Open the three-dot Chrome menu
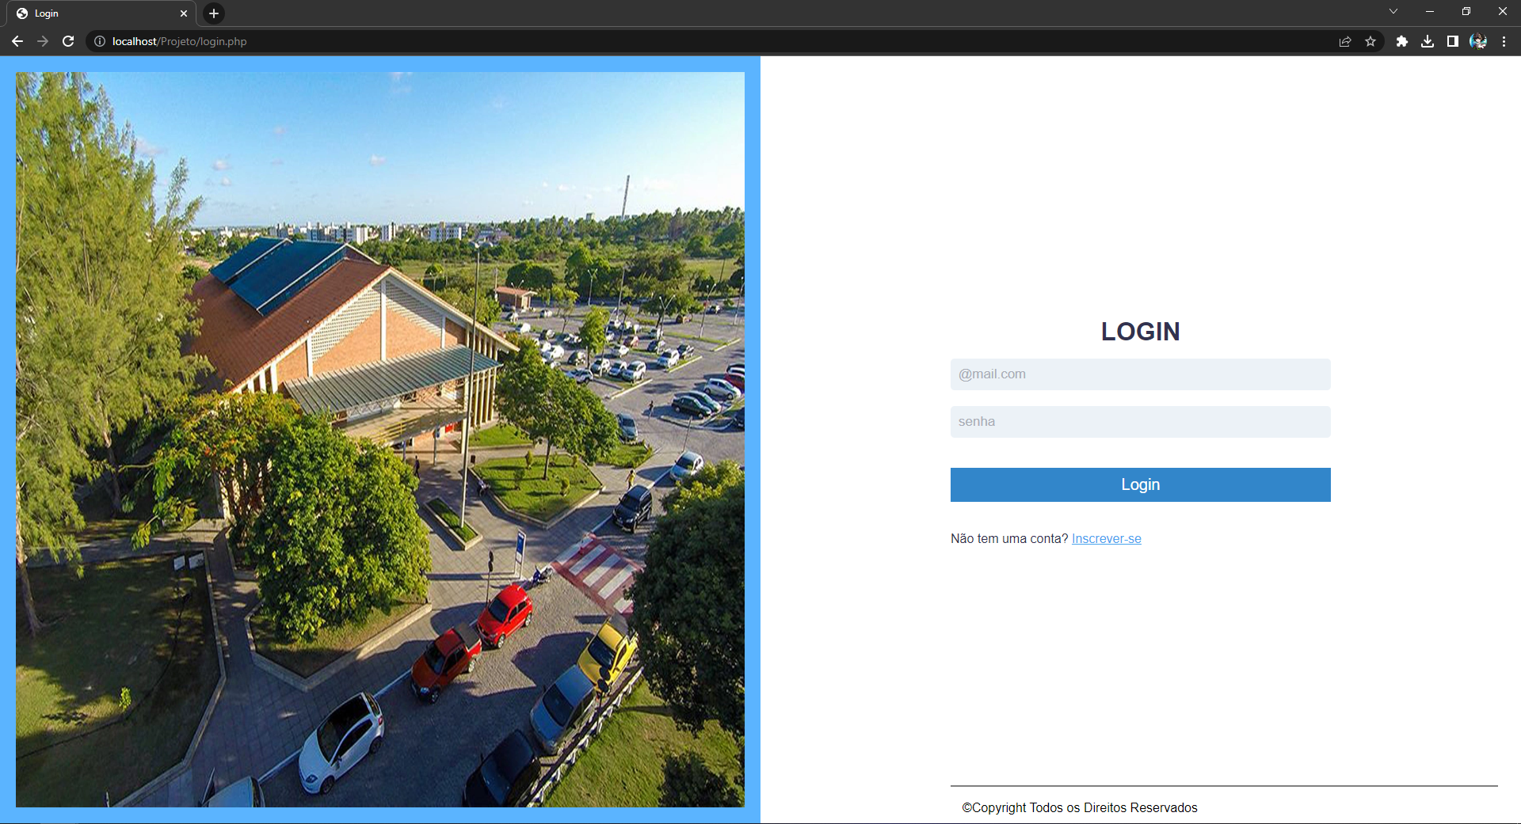The width and height of the screenshot is (1521, 824). click(x=1504, y=41)
